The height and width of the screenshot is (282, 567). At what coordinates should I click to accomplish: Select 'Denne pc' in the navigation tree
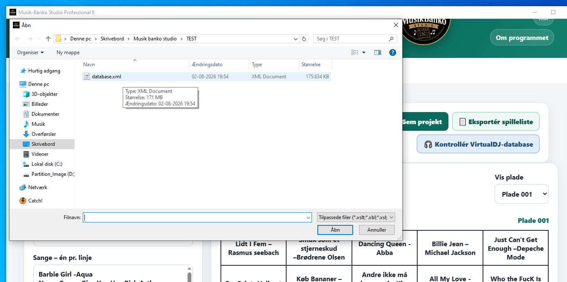38,84
